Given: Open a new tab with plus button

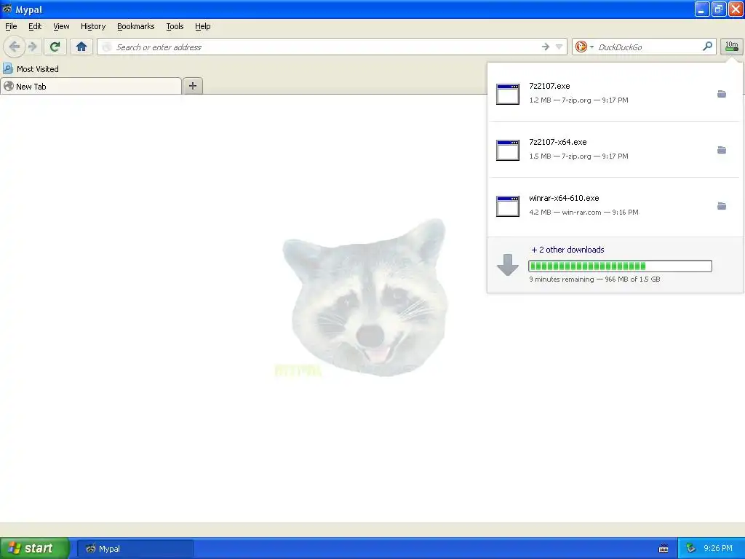Looking at the screenshot, I should point(192,86).
